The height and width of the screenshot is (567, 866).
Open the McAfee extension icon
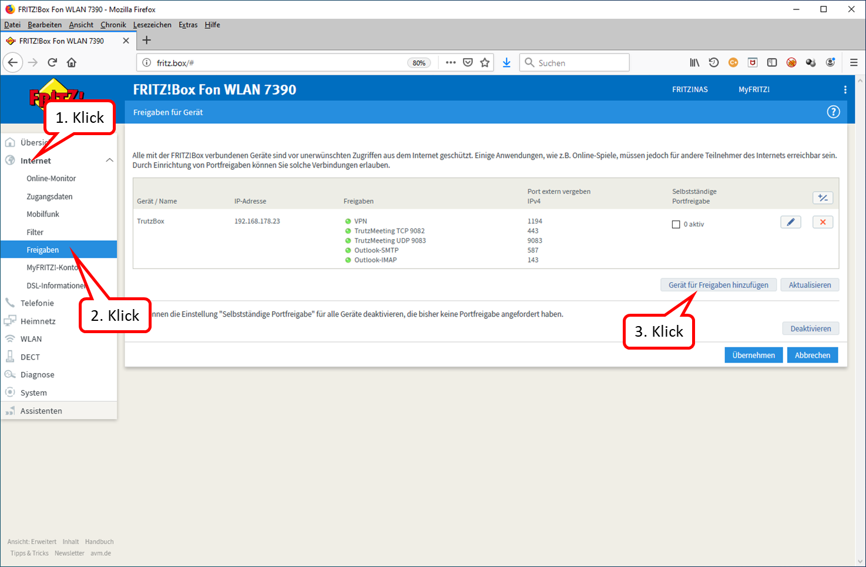coord(753,62)
